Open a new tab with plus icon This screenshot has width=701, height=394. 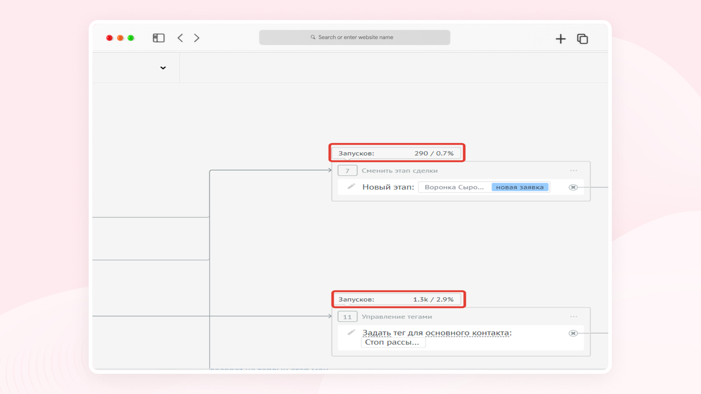[x=561, y=39]
